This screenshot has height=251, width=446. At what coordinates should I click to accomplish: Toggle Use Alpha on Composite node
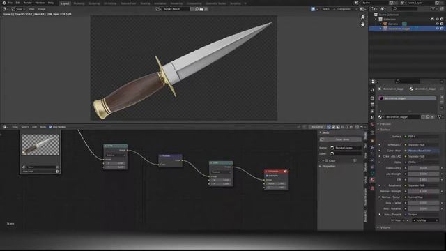click(267, 176)
